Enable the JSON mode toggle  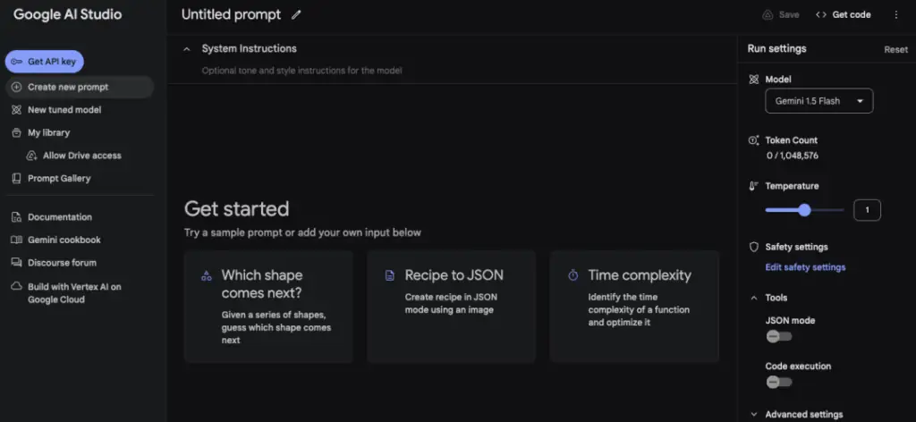pos(778,336)
